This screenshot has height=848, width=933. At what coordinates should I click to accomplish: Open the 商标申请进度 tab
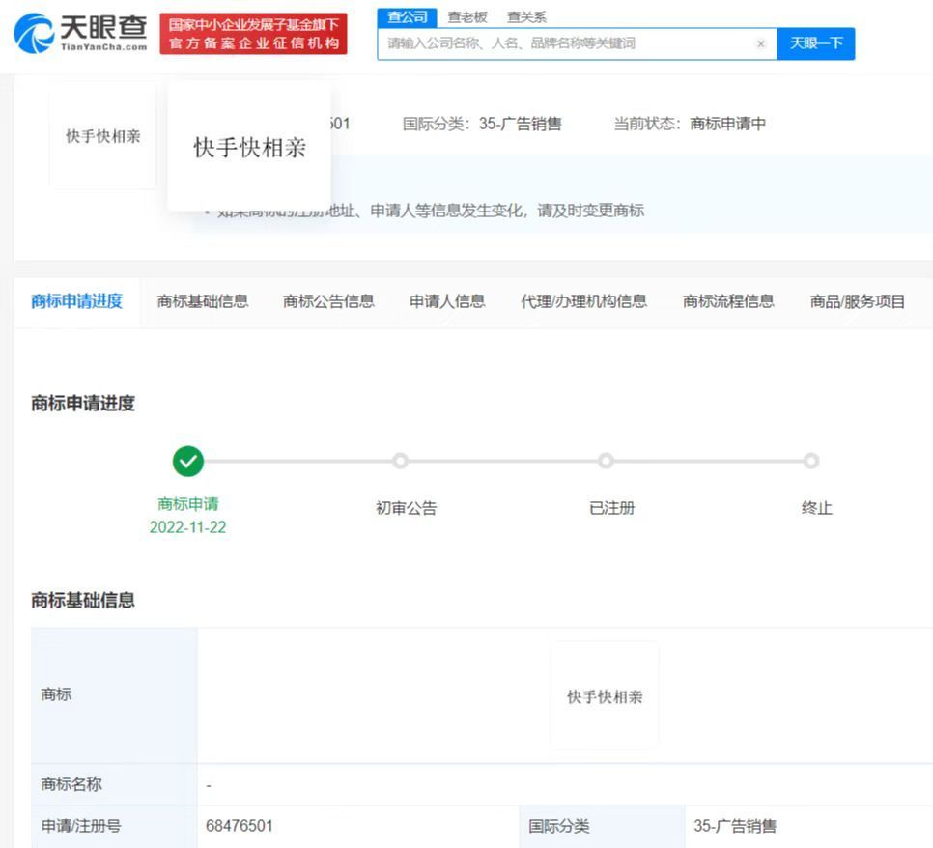pyautogui.click(x=77, y=301)
